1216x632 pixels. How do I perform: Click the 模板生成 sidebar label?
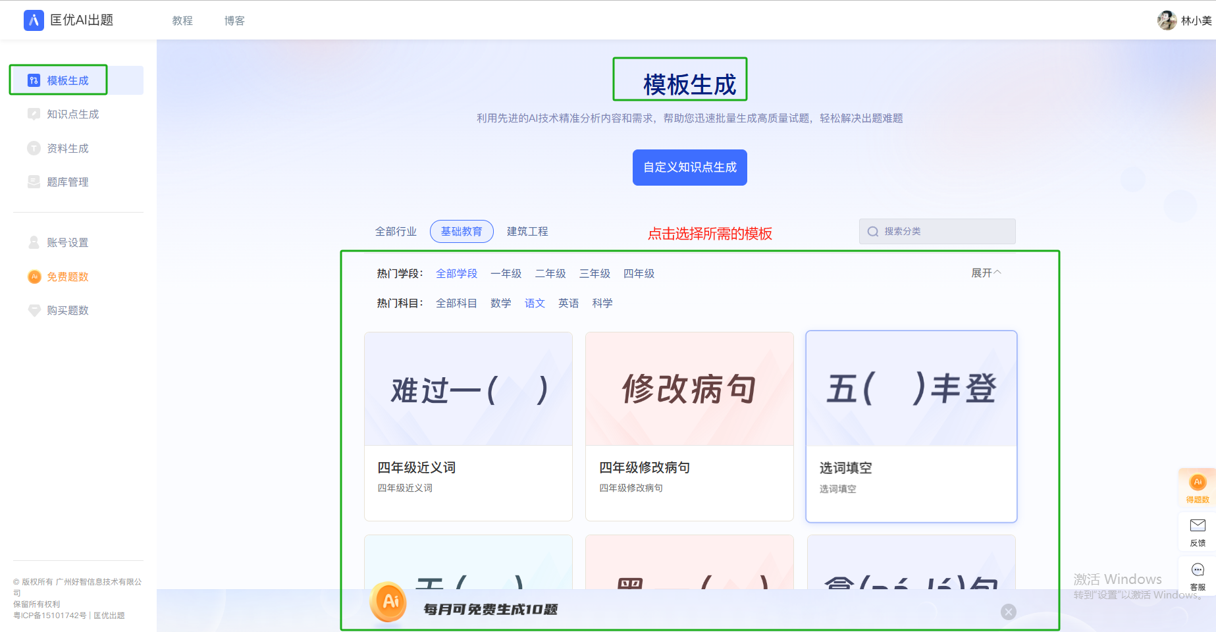tap(68, 80)
